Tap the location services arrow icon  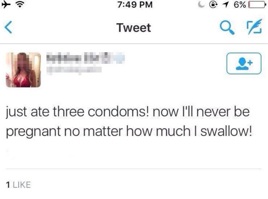226,5
